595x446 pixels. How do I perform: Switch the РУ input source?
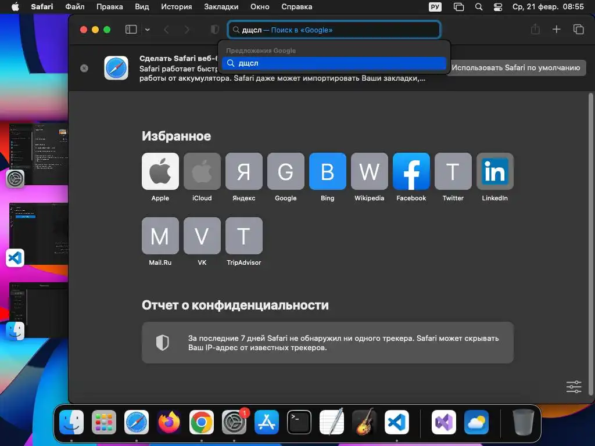point(435,7)
